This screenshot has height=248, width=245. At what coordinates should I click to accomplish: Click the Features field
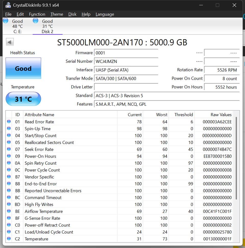(x=167, y=104)
